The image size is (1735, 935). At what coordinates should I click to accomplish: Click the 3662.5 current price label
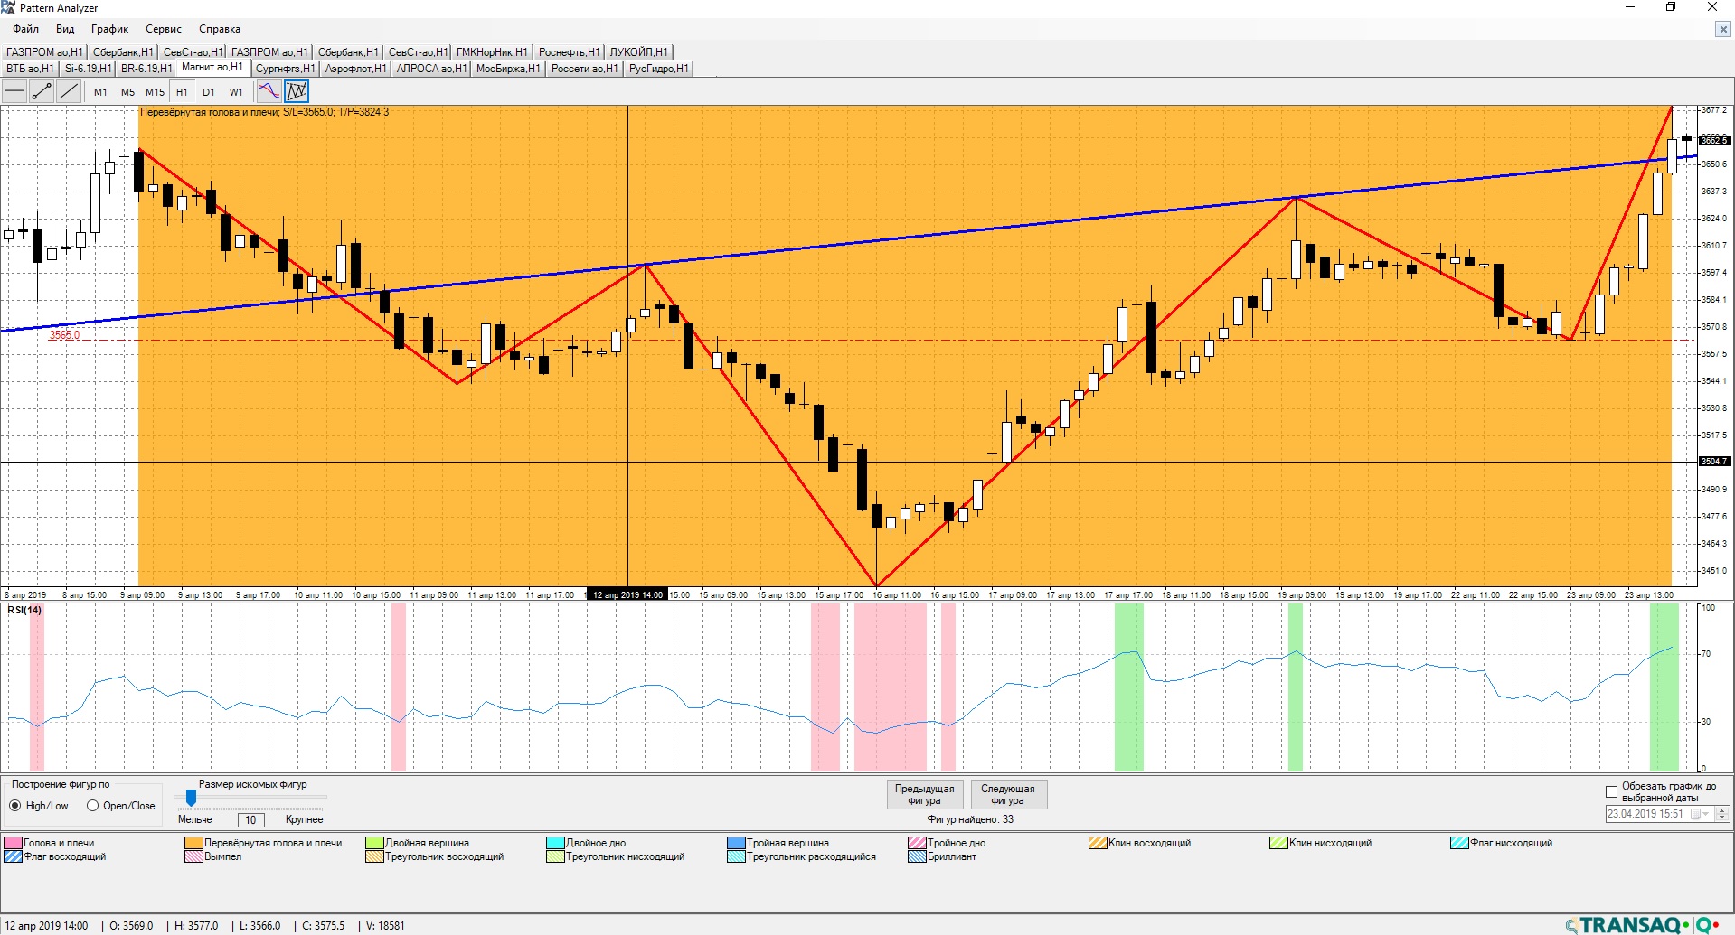pyautogui.click(x=1714, y=140)
